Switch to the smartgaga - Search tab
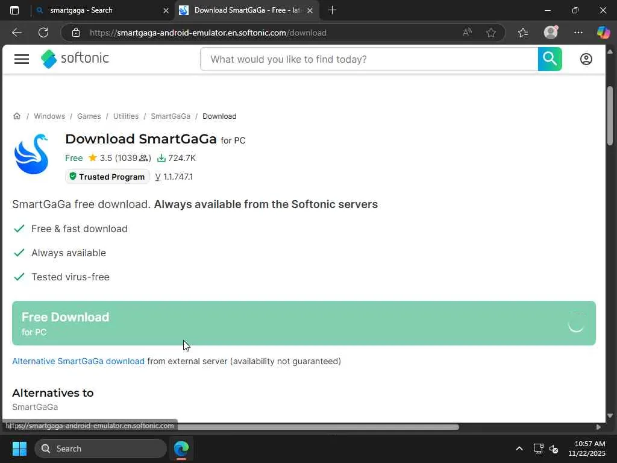The height and width of the screenshot is (463, 617). tap(101, 10)
